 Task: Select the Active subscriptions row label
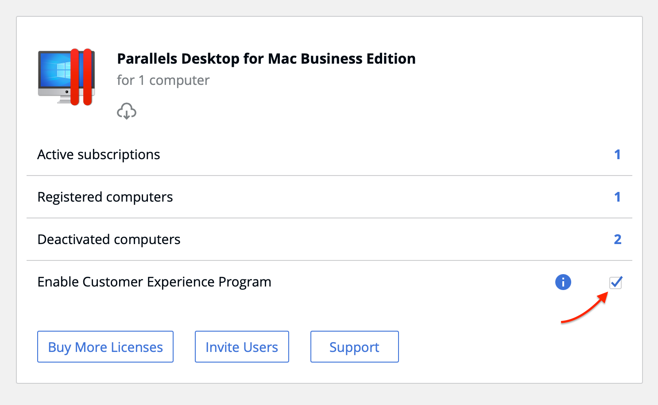[x=99, y=155]
